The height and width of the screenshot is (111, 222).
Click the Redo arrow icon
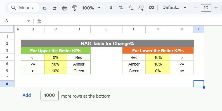click(55, 8)
